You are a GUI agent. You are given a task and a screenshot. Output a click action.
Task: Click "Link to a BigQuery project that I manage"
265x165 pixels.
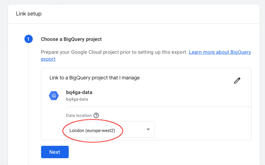click(x=94, y=78)
